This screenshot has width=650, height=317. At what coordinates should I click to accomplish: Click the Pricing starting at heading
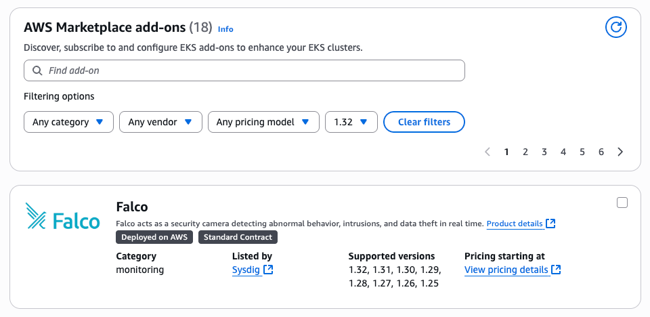(x=504, y=256)
